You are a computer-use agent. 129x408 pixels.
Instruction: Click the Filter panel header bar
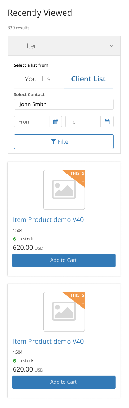64,46
